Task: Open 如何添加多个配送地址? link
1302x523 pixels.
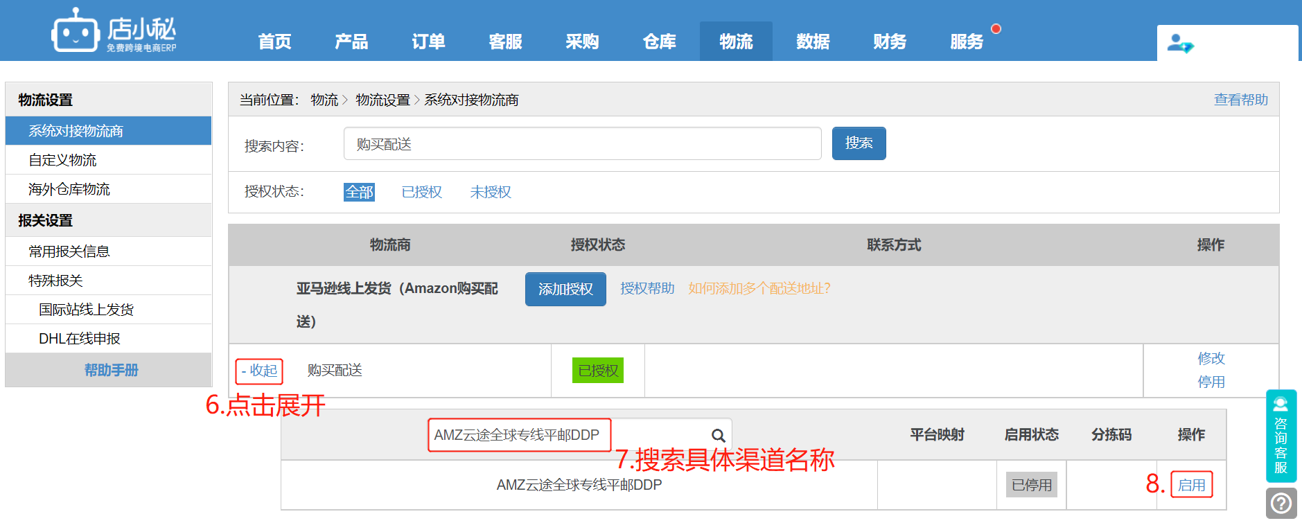Action: tap(759, 288)
